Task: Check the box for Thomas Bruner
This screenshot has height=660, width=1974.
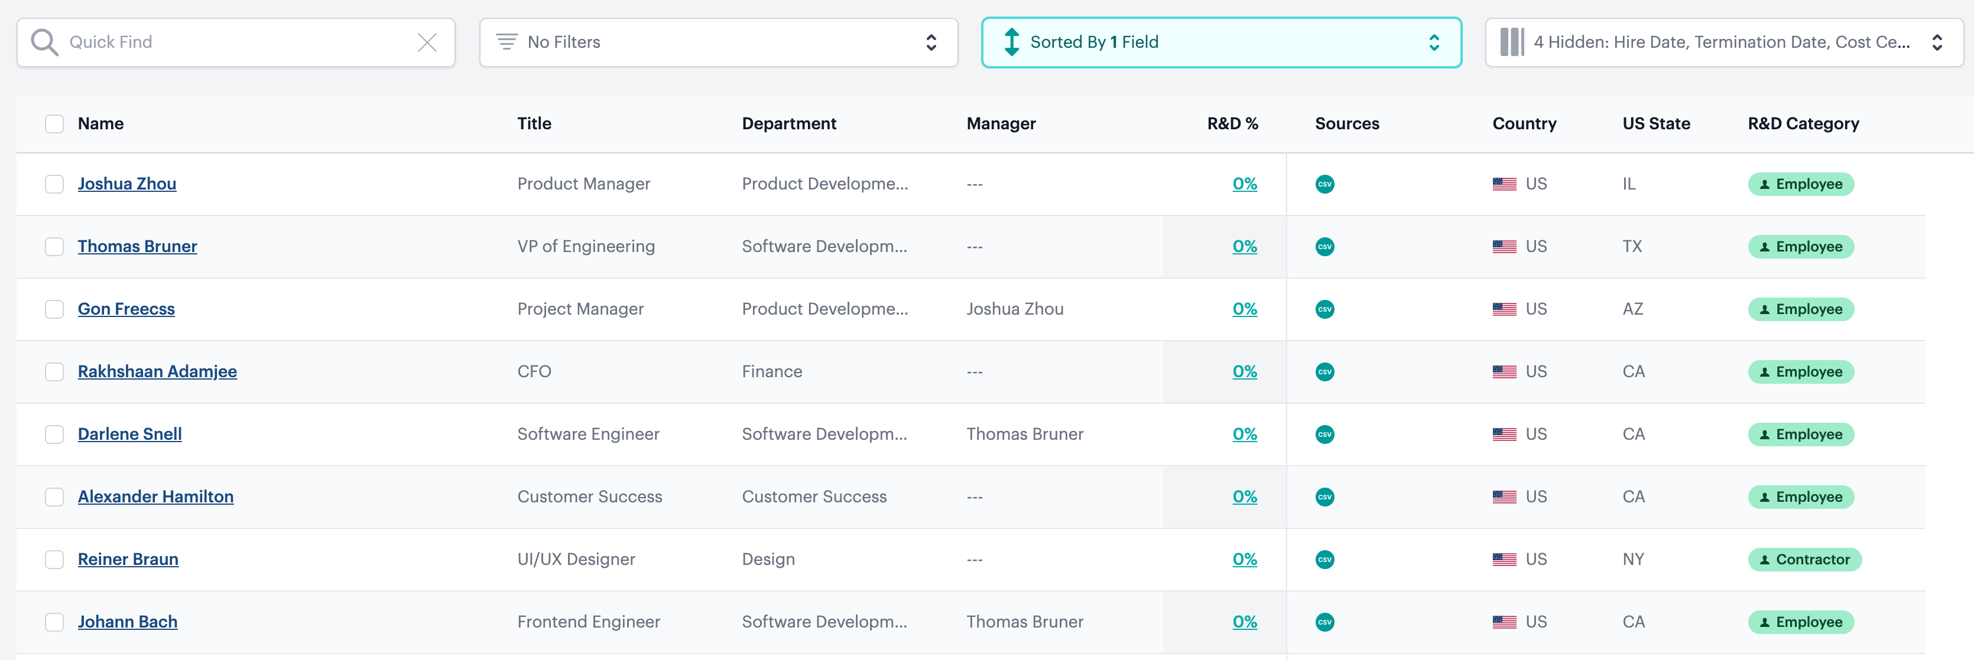Action: pyautogui.click(x=54, y=247)
